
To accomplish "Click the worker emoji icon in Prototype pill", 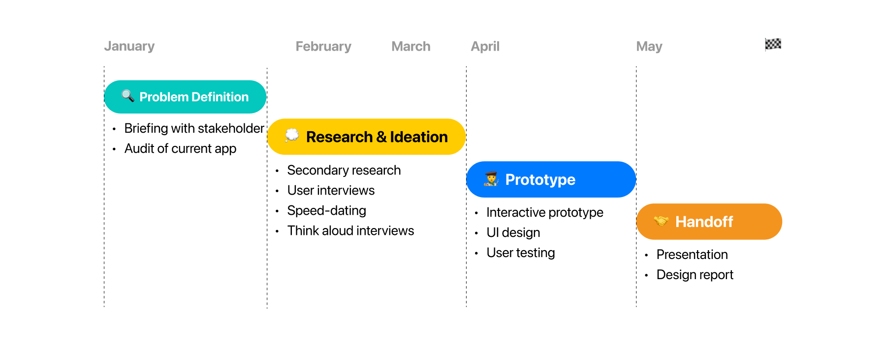I will click(x=491, y=179).
